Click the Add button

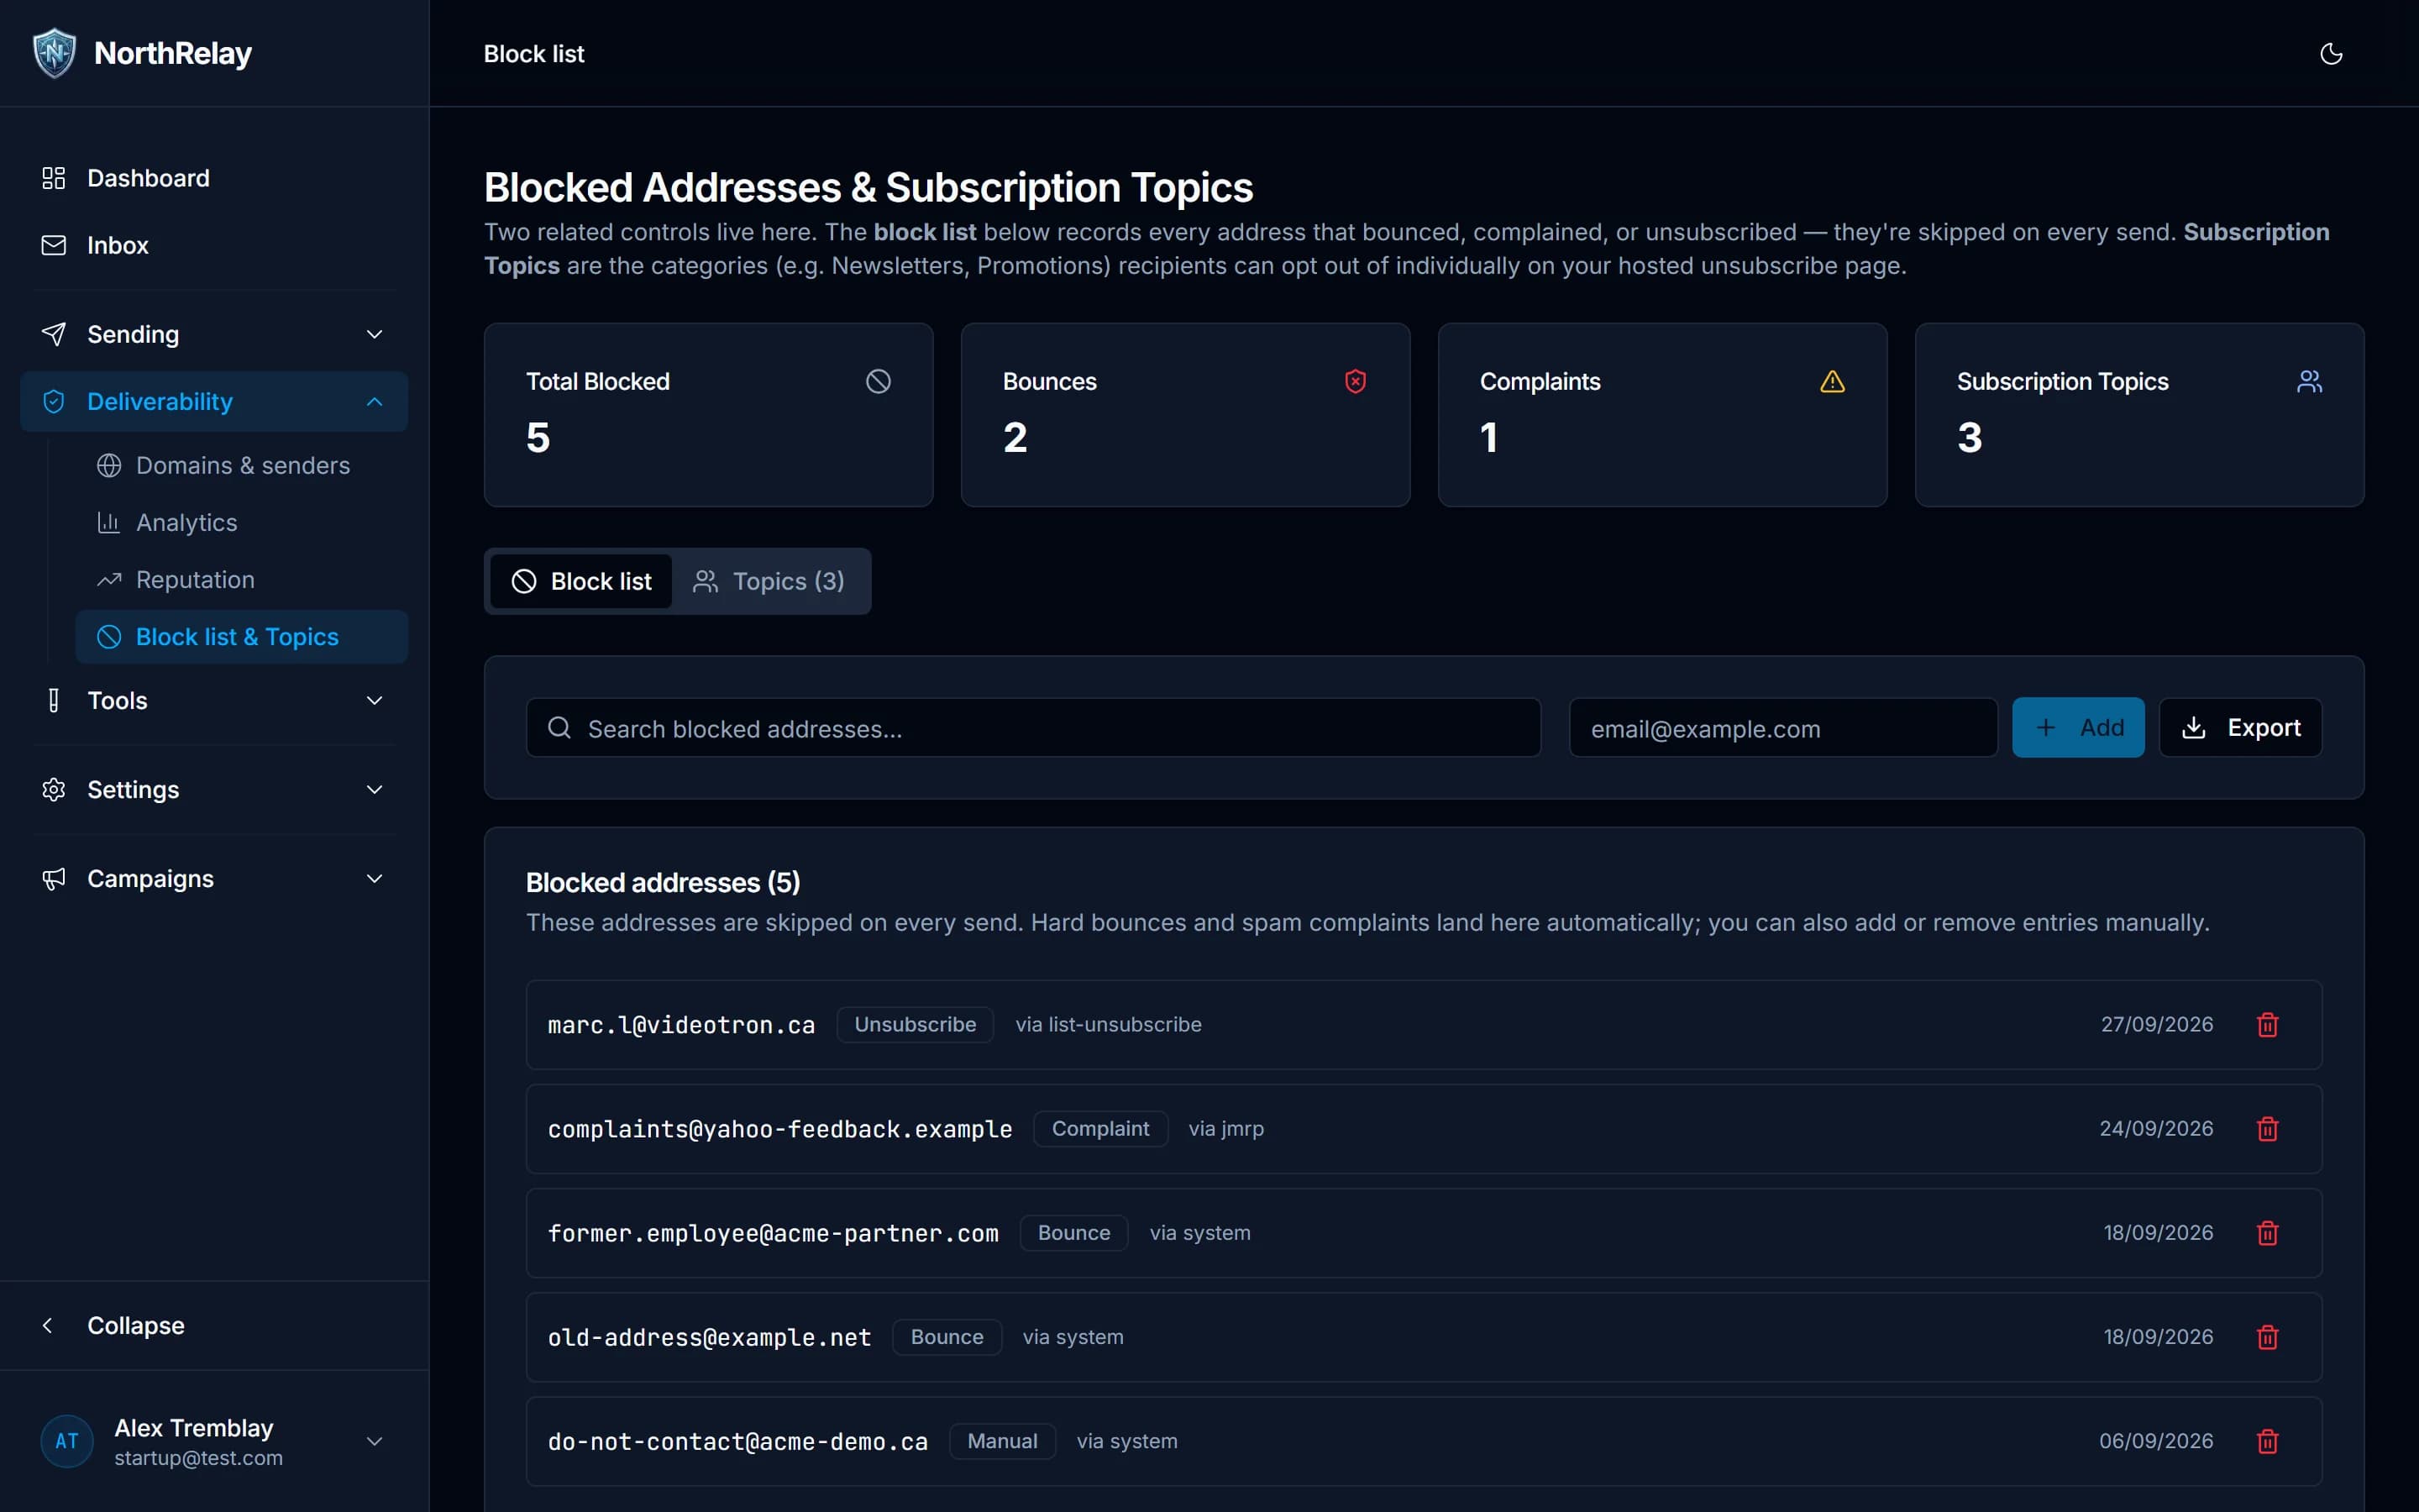pyautogui.click(x=2078, y=727)
